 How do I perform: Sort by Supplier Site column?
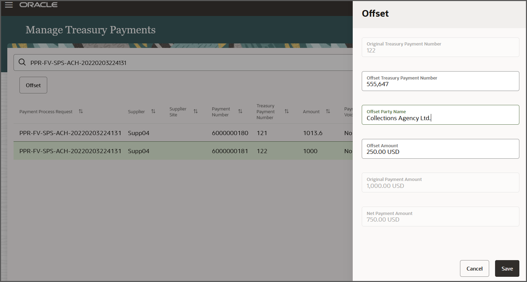(x=195, y=111)
